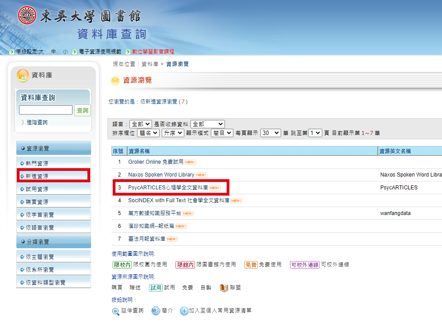
Task: Open the 是否收錄資料 dropdown
Action: click(x=208, y=124)
